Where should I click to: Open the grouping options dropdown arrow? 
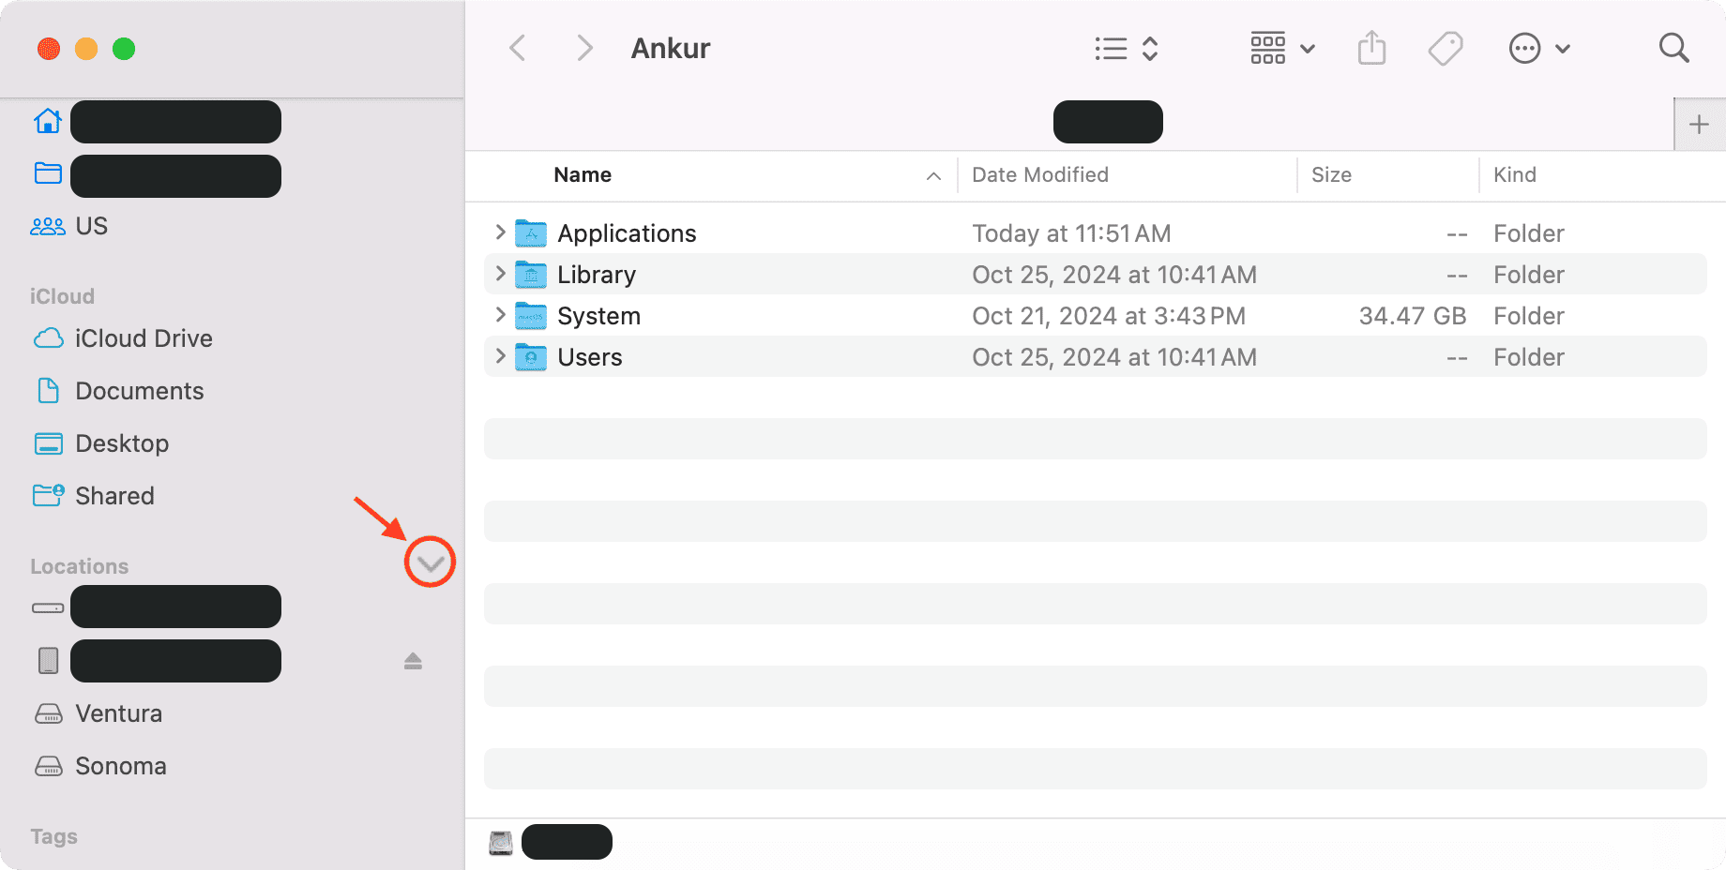pos(1308,48)
